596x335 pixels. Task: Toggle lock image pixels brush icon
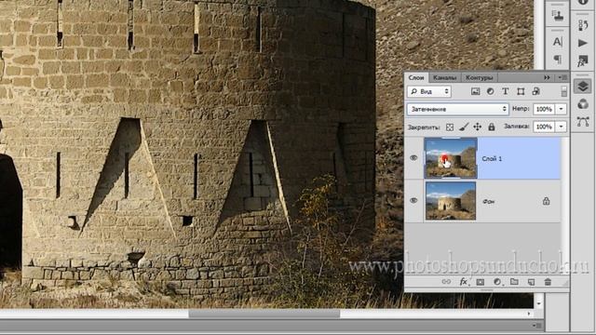pos(464,127)
